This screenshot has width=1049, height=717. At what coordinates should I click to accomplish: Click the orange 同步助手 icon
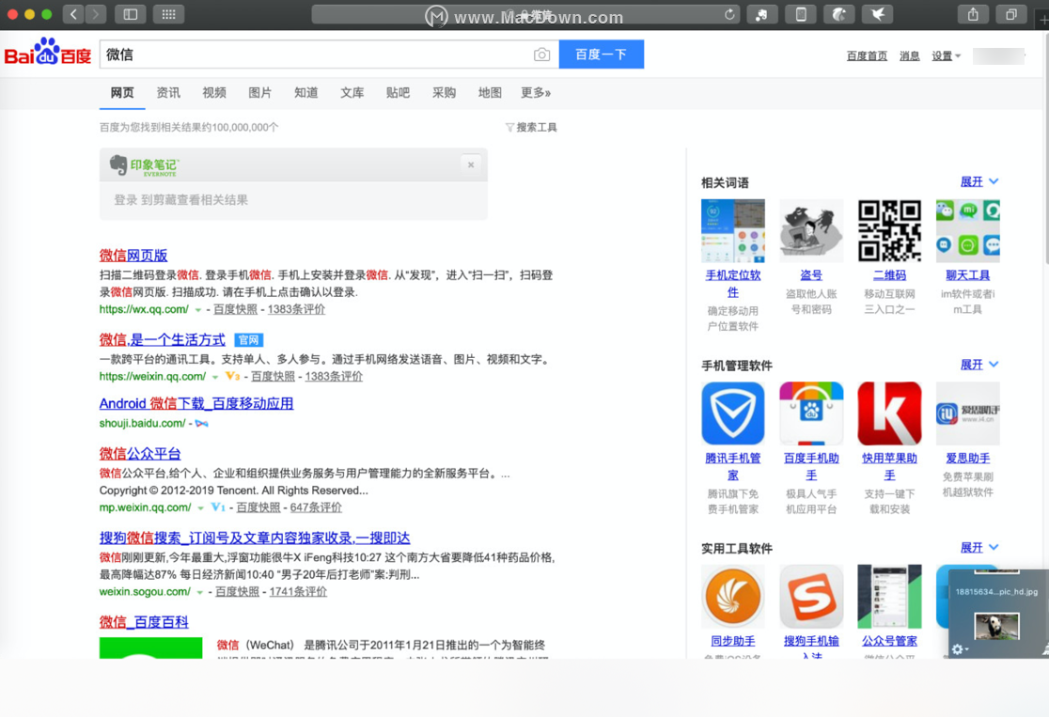pos(733,597)
